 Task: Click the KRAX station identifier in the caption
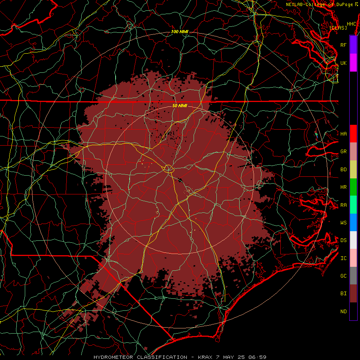(206, 357)
